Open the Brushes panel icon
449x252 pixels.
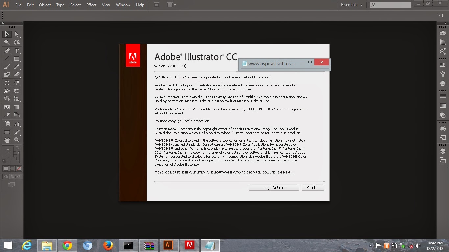(x=443, y=74)
